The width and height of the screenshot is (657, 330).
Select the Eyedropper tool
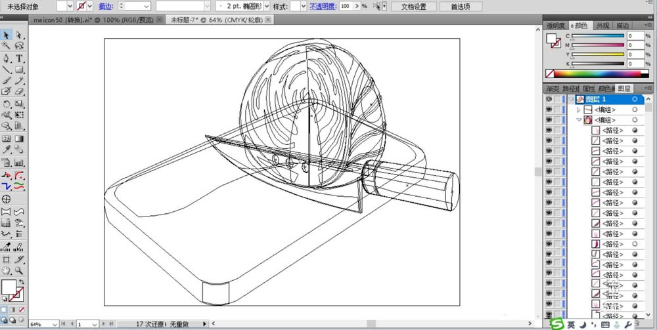point(7,150)
